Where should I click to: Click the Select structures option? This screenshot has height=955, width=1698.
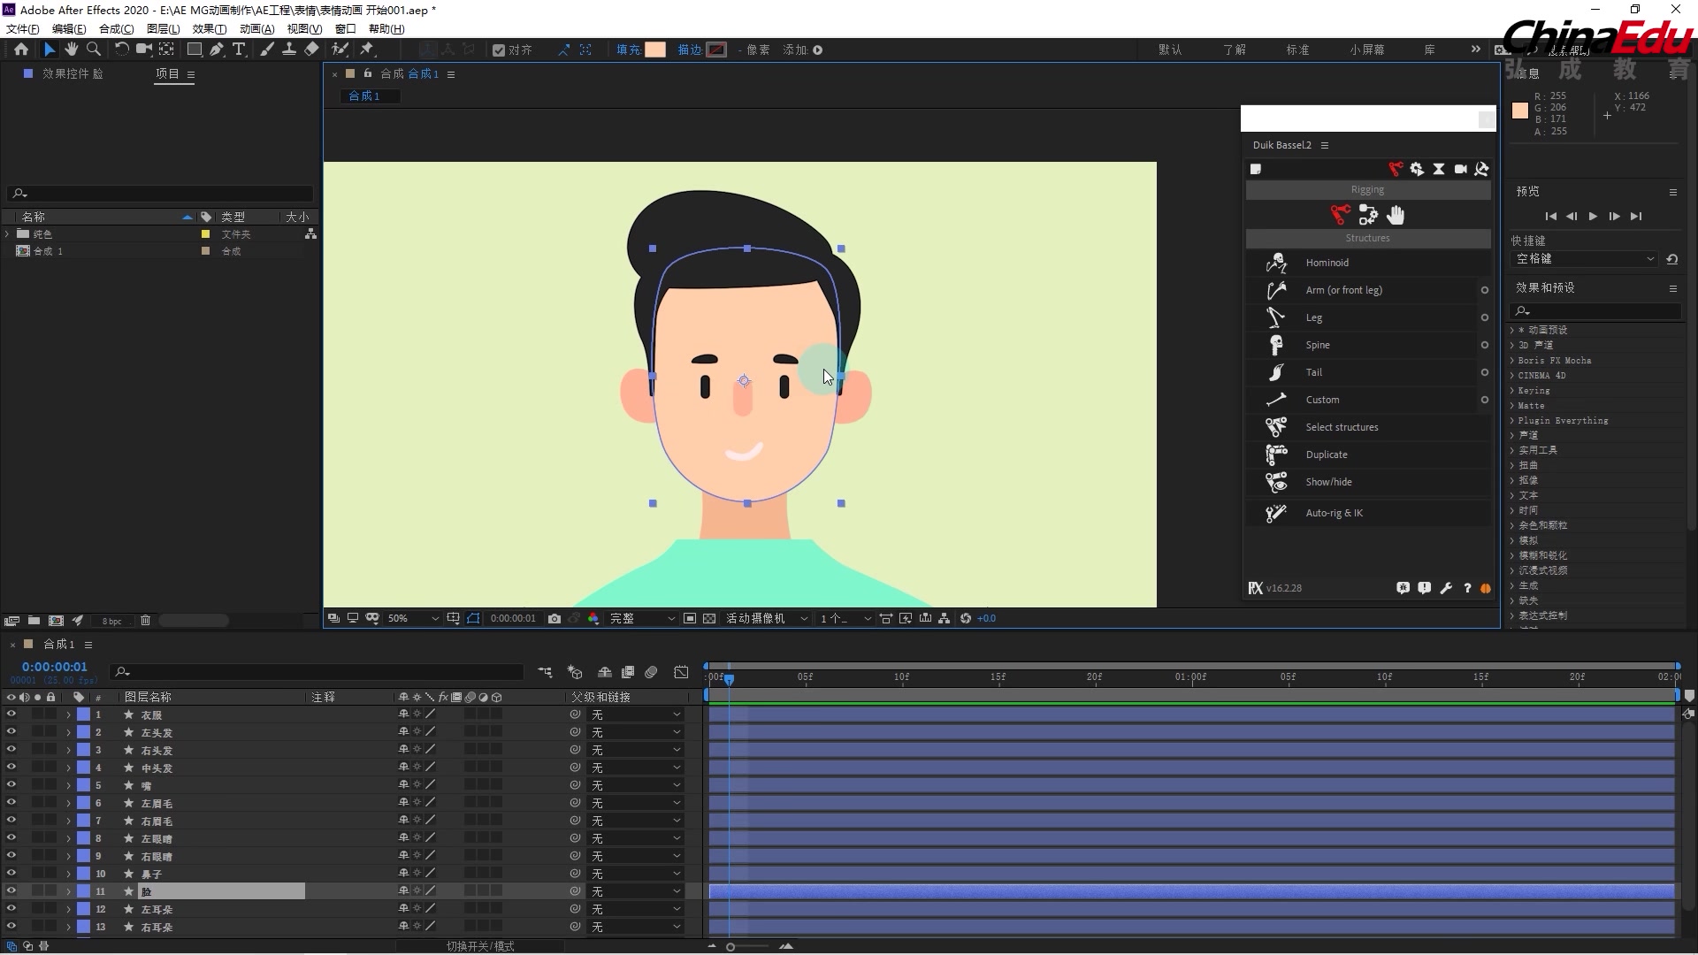pos(1341,425)
